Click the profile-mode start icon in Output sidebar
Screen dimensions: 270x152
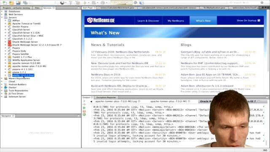point(84,108)
